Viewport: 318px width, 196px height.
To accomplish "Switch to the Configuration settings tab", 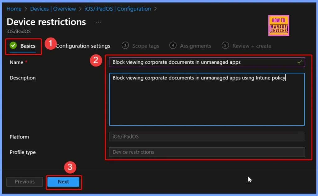I will [83, 46].
